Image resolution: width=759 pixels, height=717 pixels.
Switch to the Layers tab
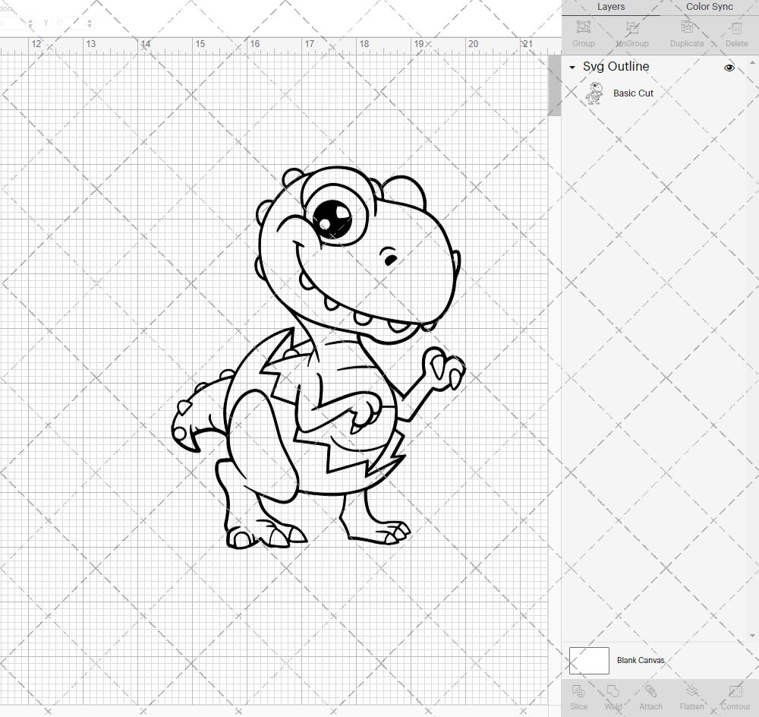(611, 7)
